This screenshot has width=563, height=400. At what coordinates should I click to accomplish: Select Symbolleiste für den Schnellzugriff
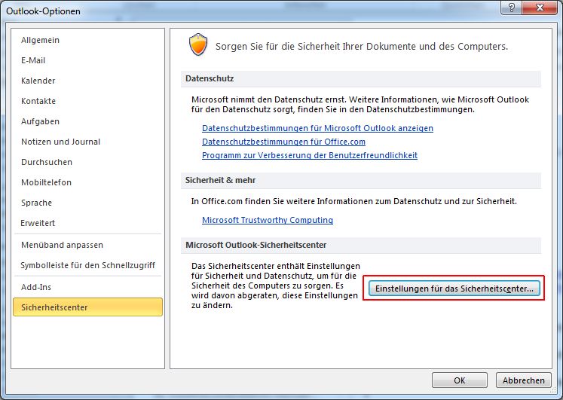coord(88,265)
